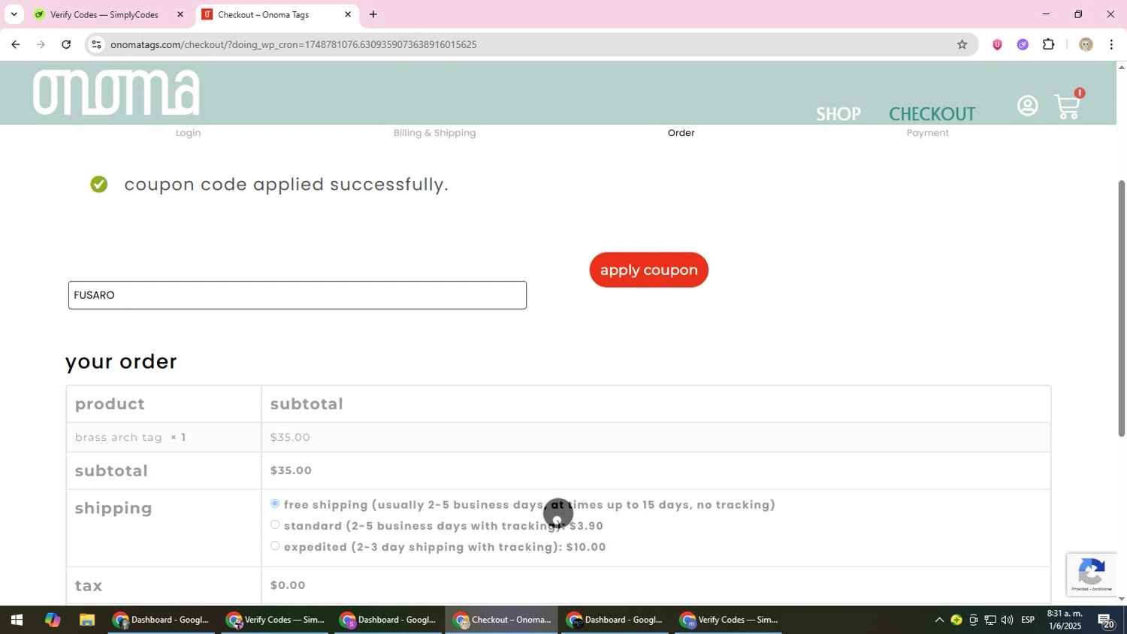Open the tab search dropdown arrow
This screenshot has height=634, width=1127.
point(14,14)
